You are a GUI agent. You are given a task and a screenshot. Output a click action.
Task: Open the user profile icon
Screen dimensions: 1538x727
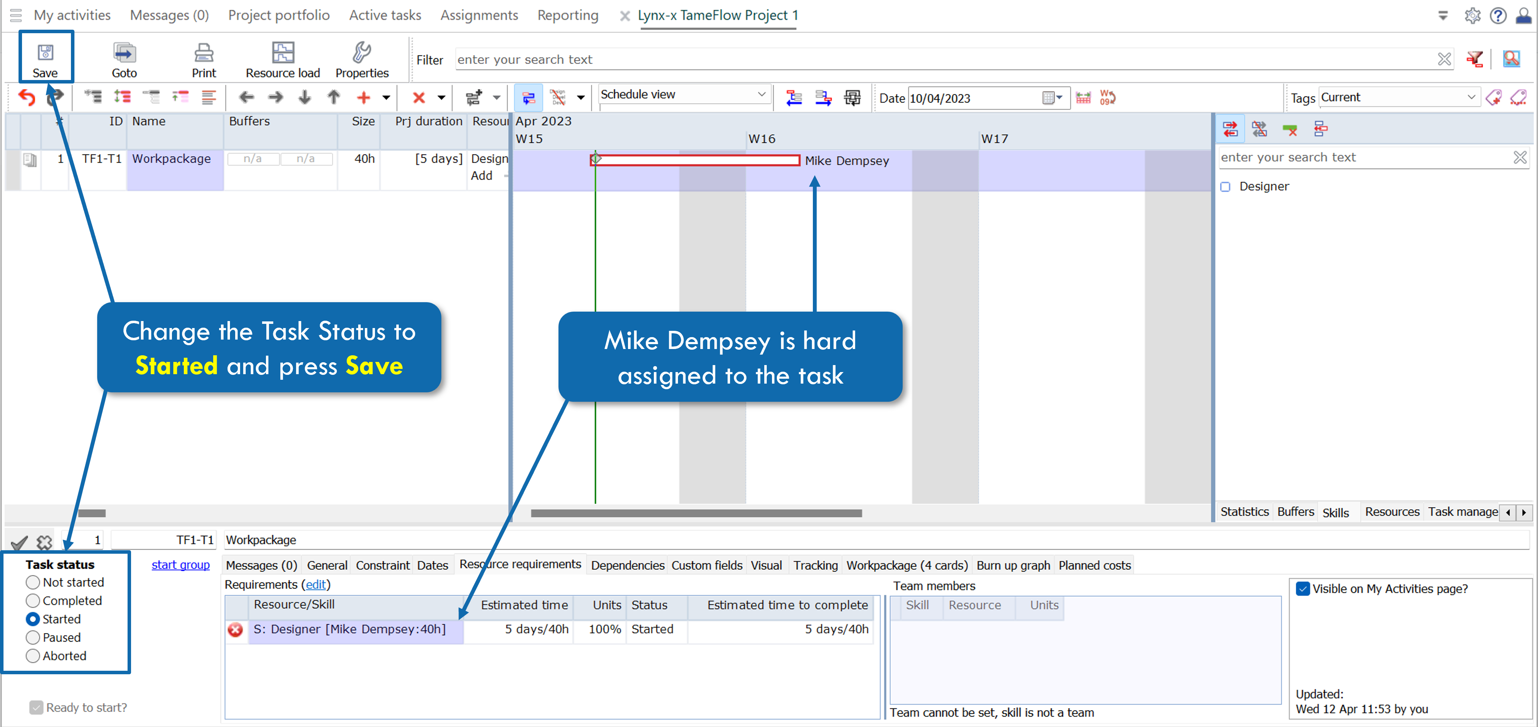1524,15
